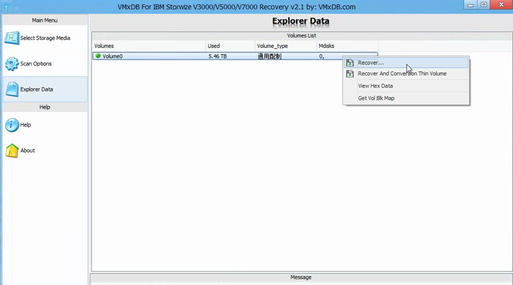Choose Recover... from the context menu
This screenshot has width=513, height=285.
click(x=406, y=63)
